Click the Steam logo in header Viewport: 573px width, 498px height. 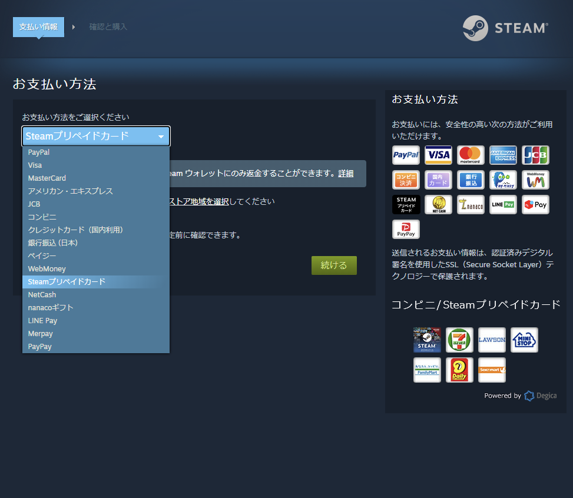coord(505,28)
